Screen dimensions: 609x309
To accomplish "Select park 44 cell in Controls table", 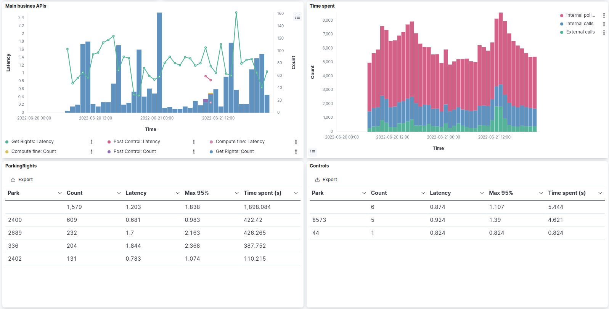I will coord(316,233).
